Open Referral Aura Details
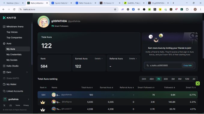This screenshot has height=114, width=204. point(133,59)
